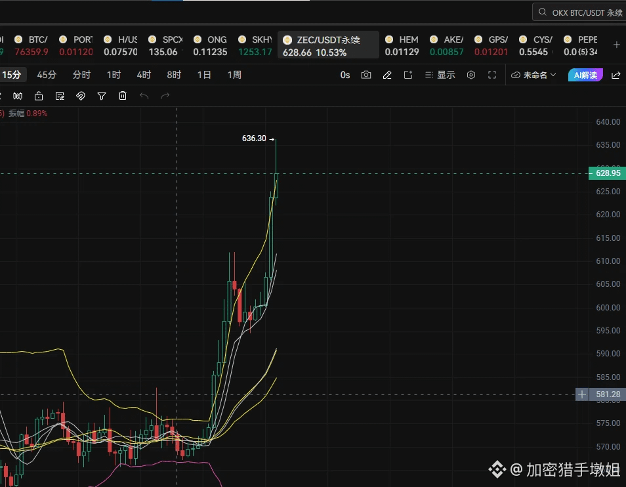Expand the 未命名 layout dropdown
This screenshot has width=626, height=487.
click(x=533, y=75)
